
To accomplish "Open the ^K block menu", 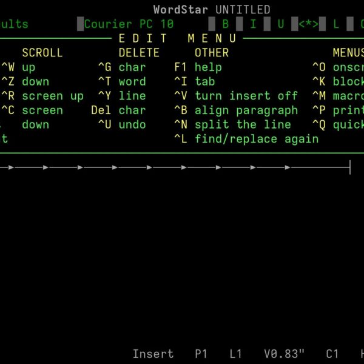I will coord(339,81).
